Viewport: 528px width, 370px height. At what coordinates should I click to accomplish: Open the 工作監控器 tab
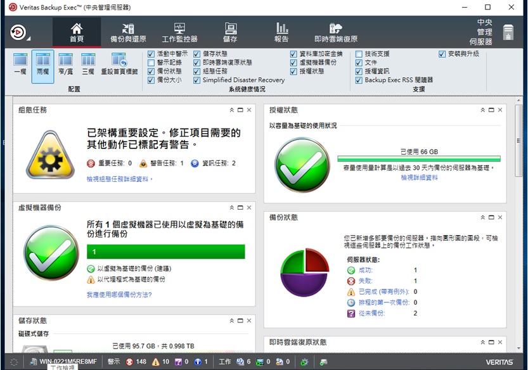[x=179, y=32]
